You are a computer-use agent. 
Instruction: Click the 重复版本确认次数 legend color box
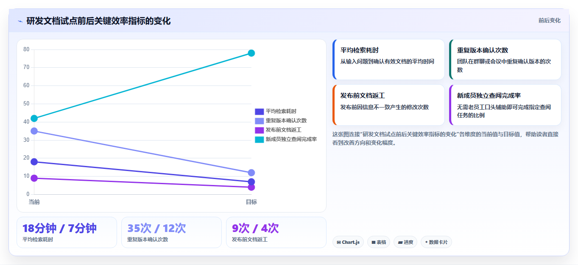pos(259,121)
